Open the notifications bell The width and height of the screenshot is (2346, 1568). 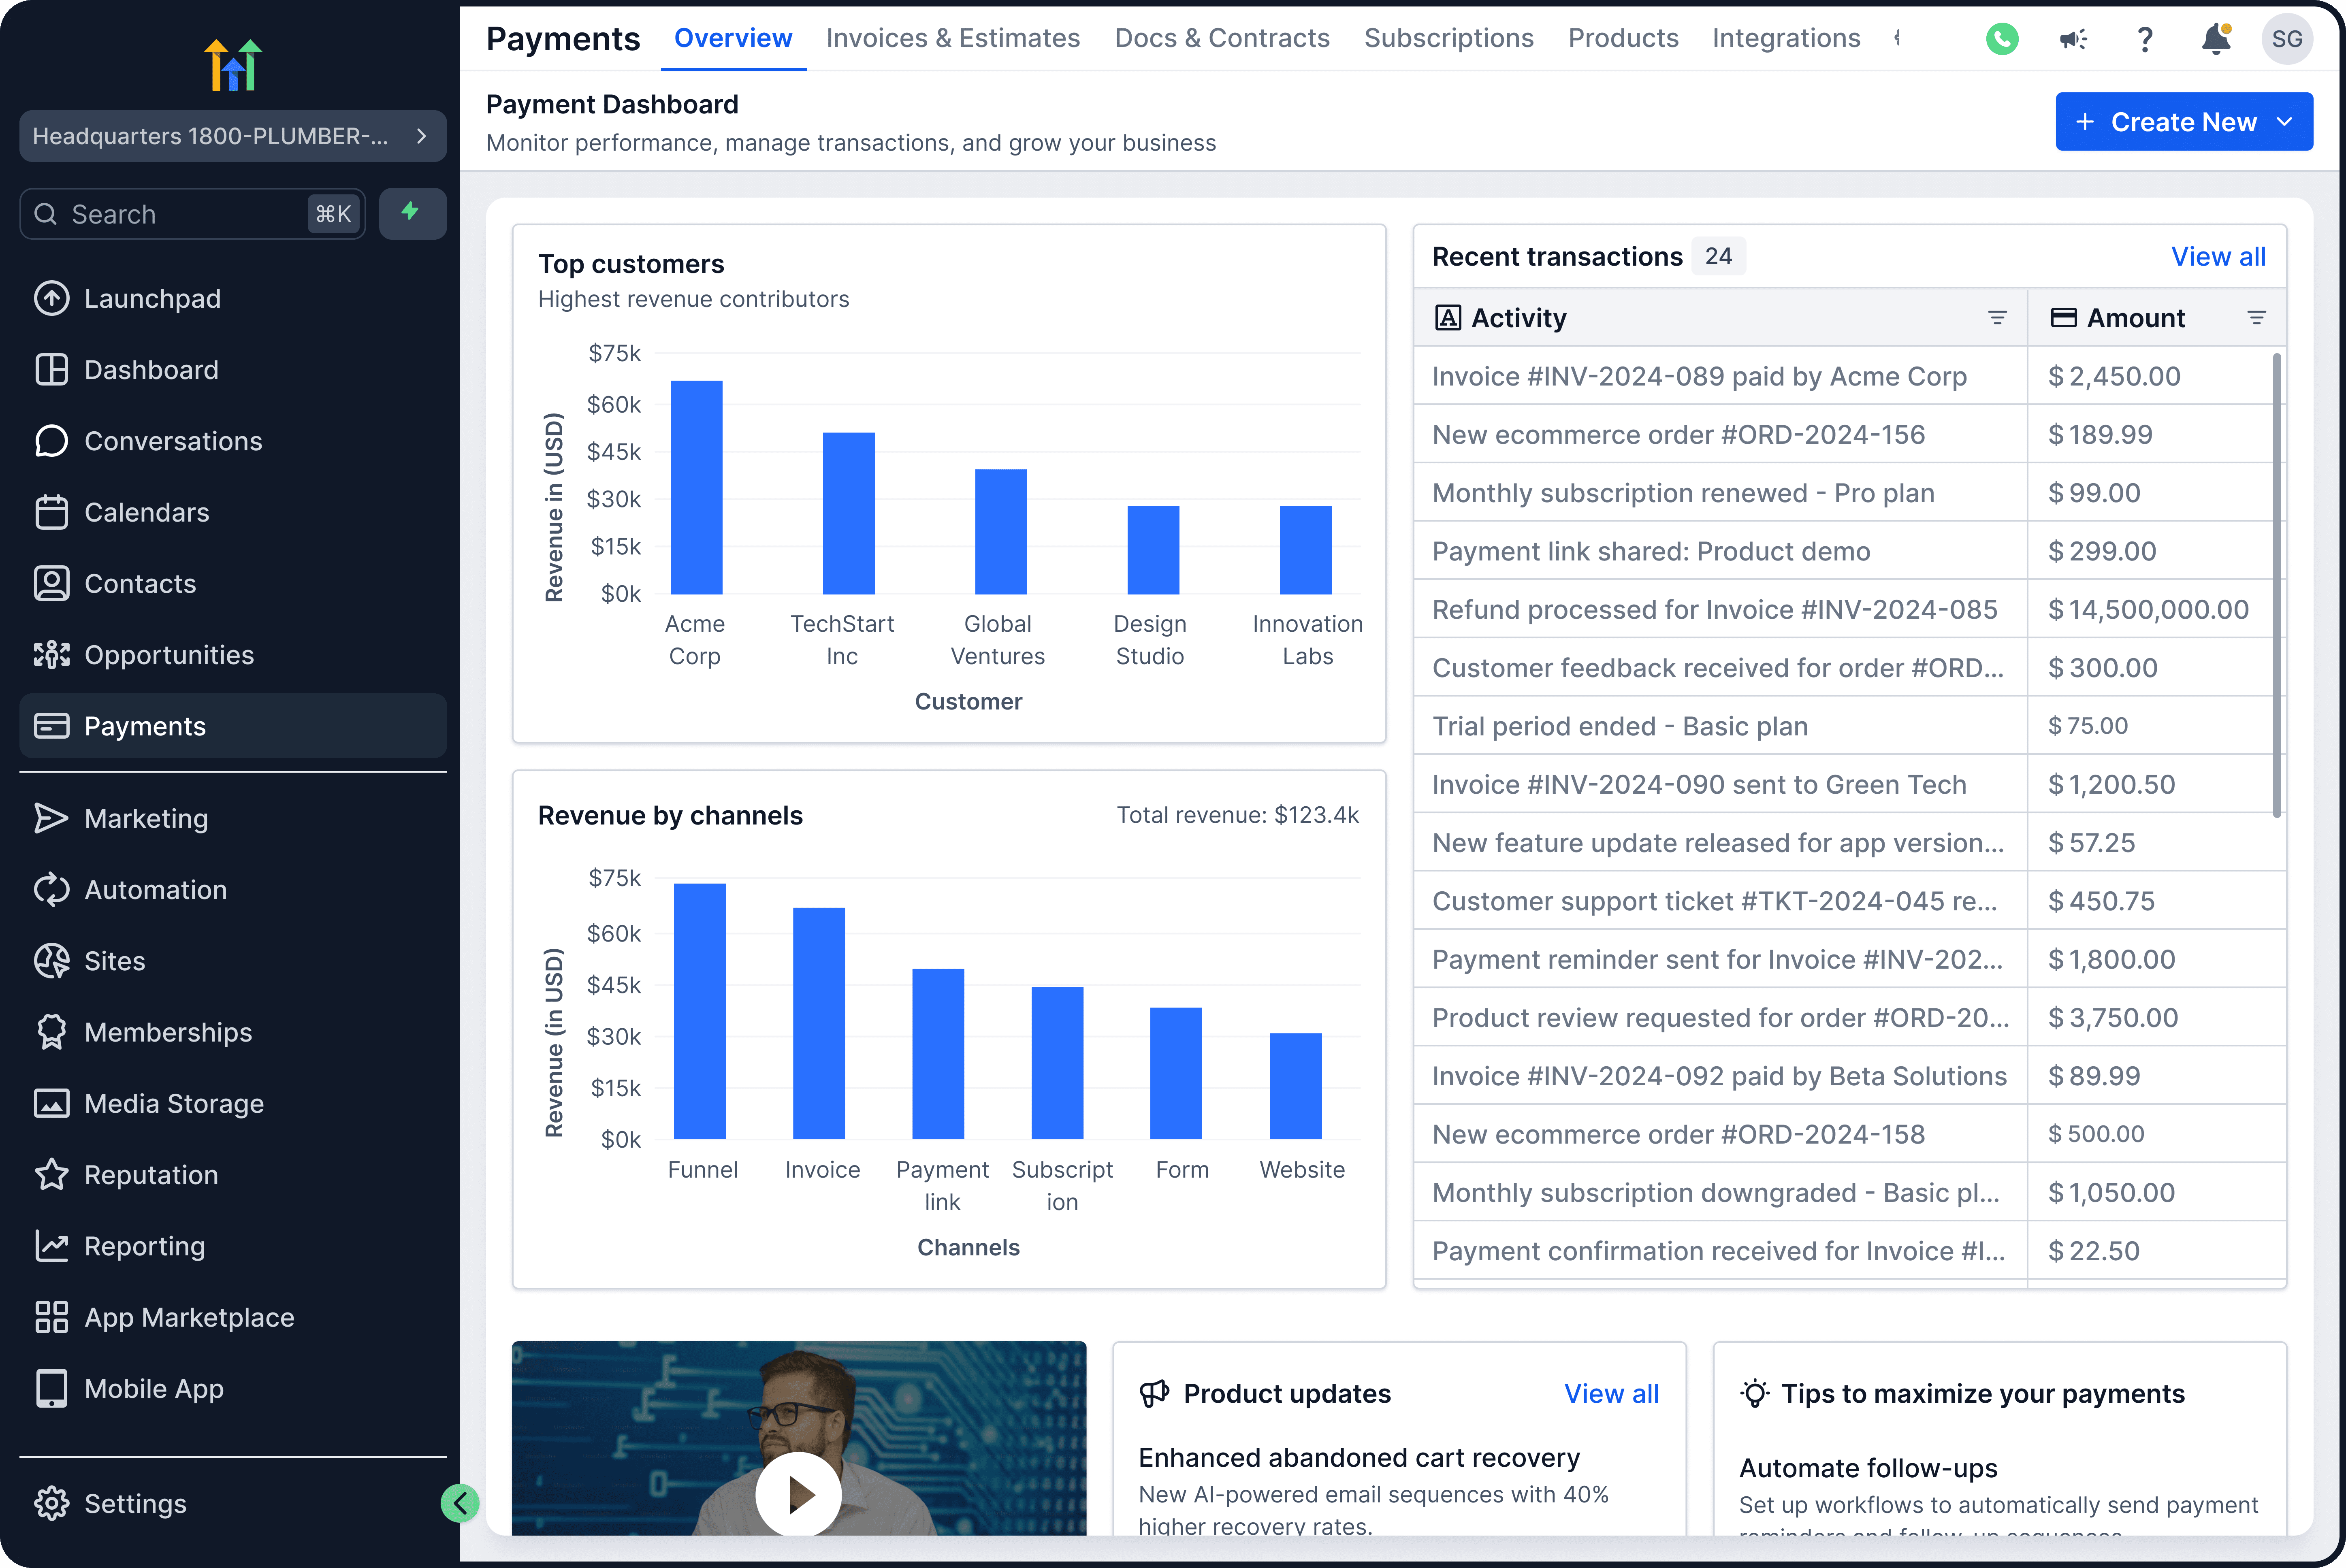pos(2216,39)
